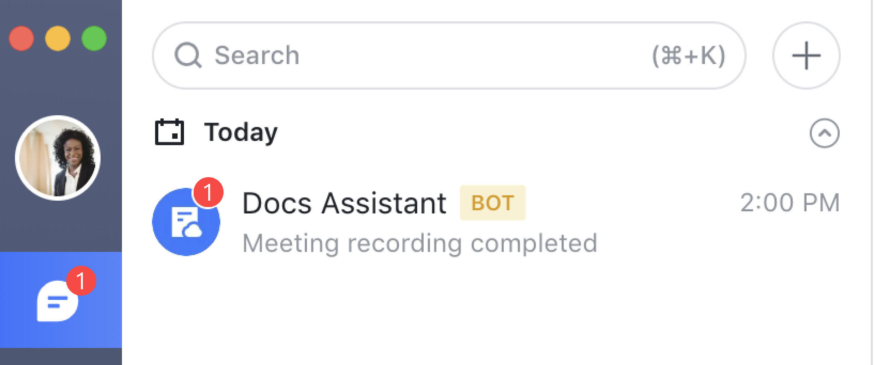
Task: Open the plus button to start new chat
Action: [807, 55]
